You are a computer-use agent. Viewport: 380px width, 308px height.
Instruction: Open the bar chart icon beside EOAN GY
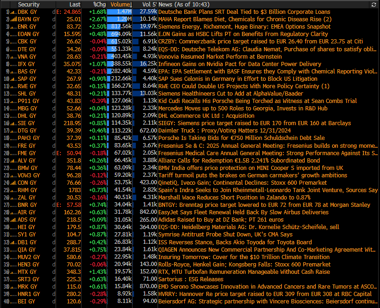[x=14, y=35]
